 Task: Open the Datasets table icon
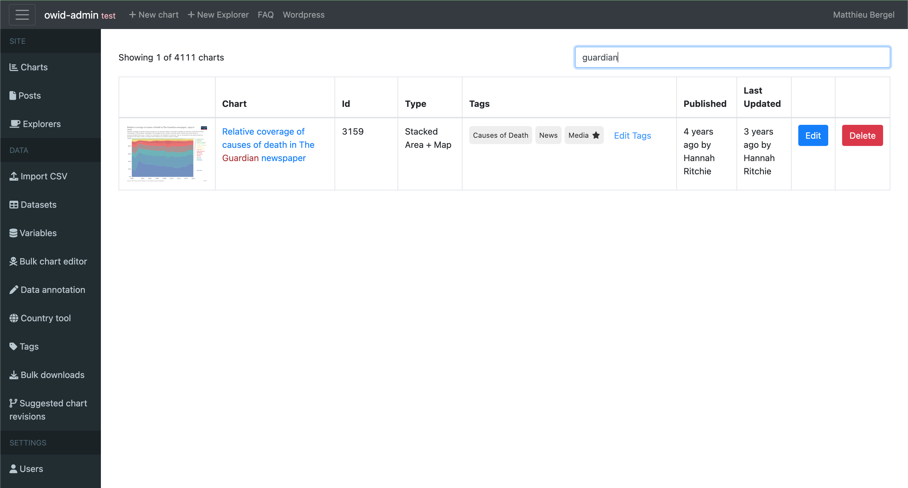click(x=13, y=204)
